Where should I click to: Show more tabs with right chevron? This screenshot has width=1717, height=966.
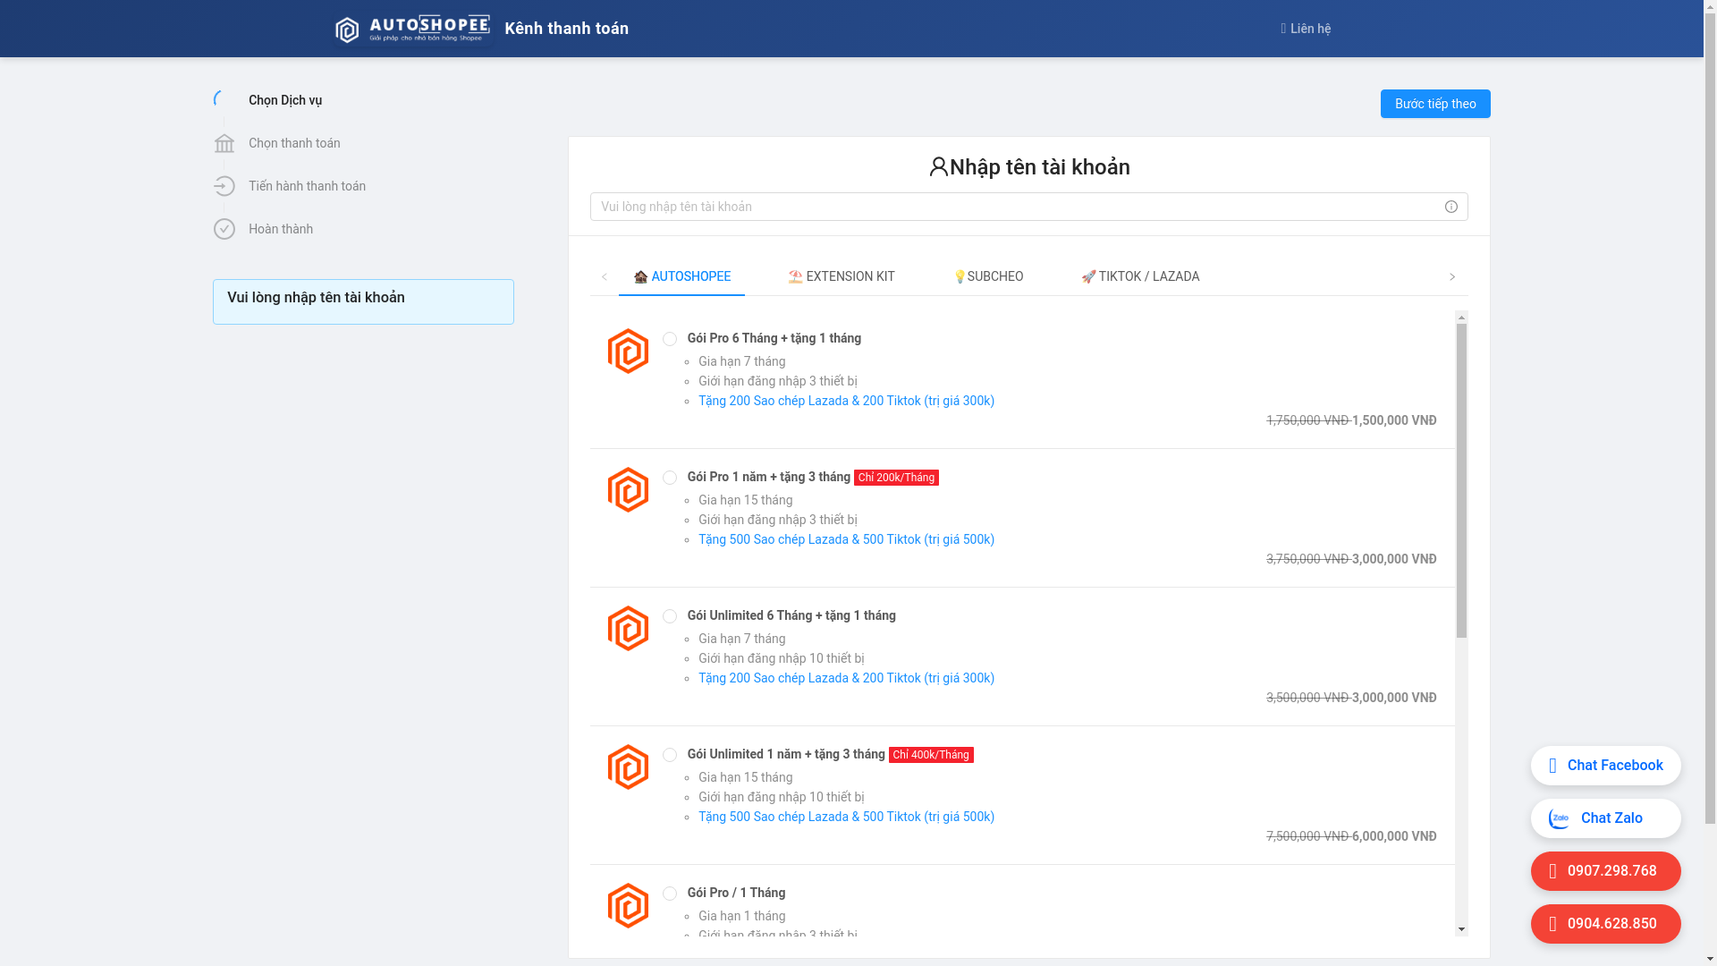(1452, 277)
